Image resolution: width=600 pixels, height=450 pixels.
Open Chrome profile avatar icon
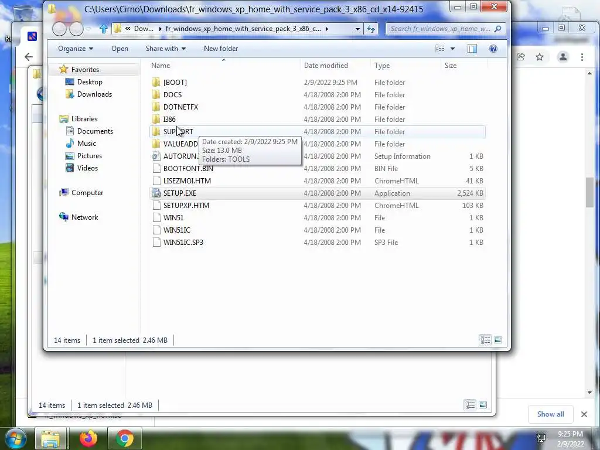(563, 57)
